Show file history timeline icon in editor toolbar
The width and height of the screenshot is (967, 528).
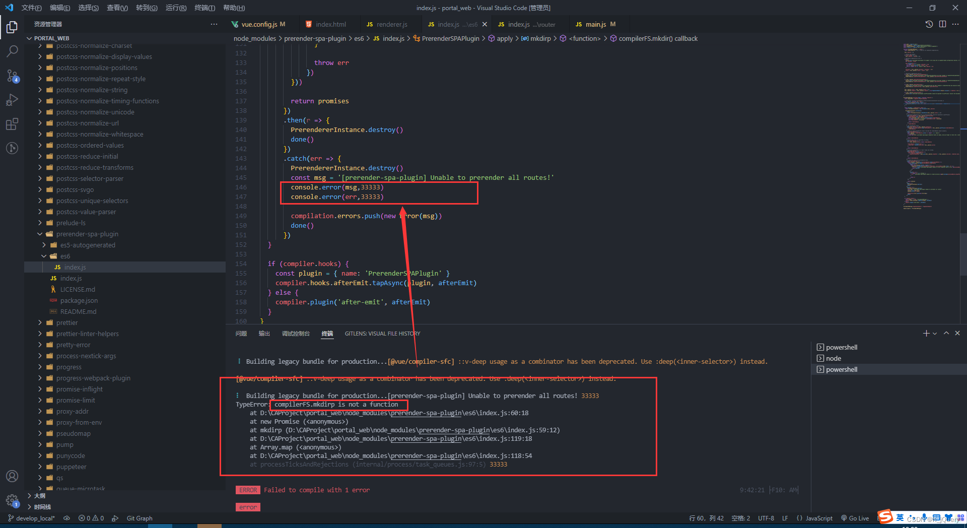point(929,24)
